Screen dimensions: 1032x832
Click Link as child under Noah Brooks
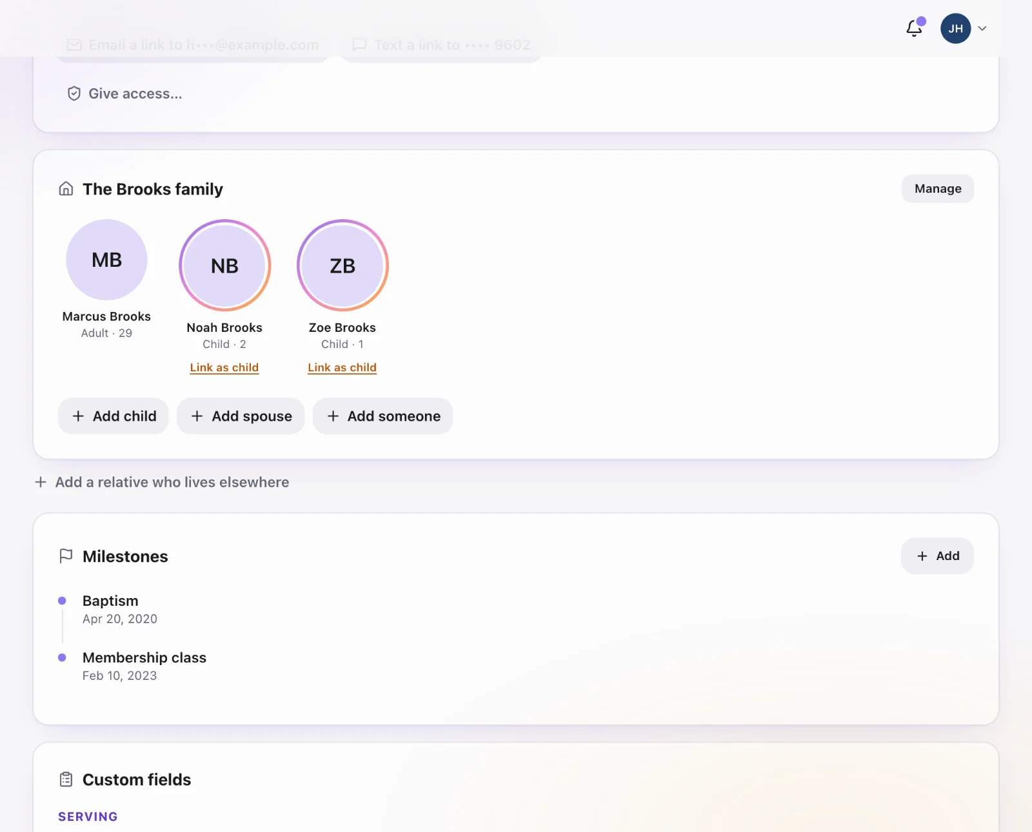coord(224,367)
